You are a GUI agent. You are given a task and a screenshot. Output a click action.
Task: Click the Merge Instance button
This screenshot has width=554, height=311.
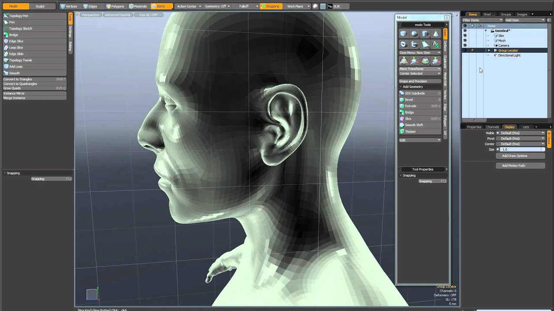pyautogui.click(x=35, y=98)
